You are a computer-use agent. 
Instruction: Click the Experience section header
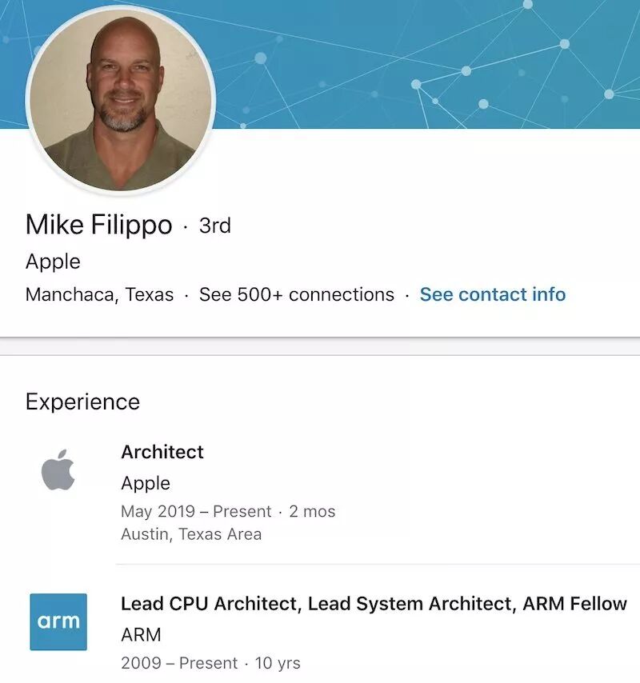pyautogui.click(x=84, y=401)
